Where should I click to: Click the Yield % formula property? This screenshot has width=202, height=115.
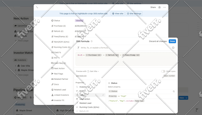pos(56,52)
